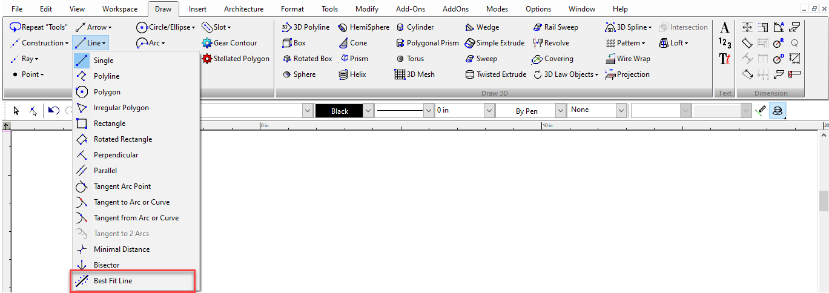Screen dimensions: 829x293
Task: Choose the Stellated Polygon tool
Action: [236, 59]
